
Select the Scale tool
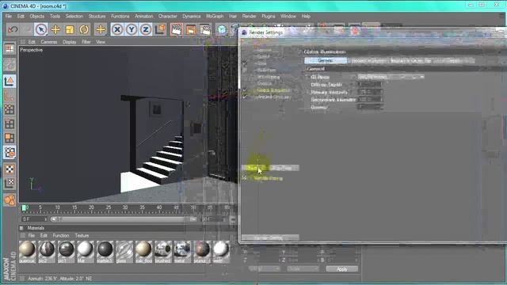[x=70, y=30]
